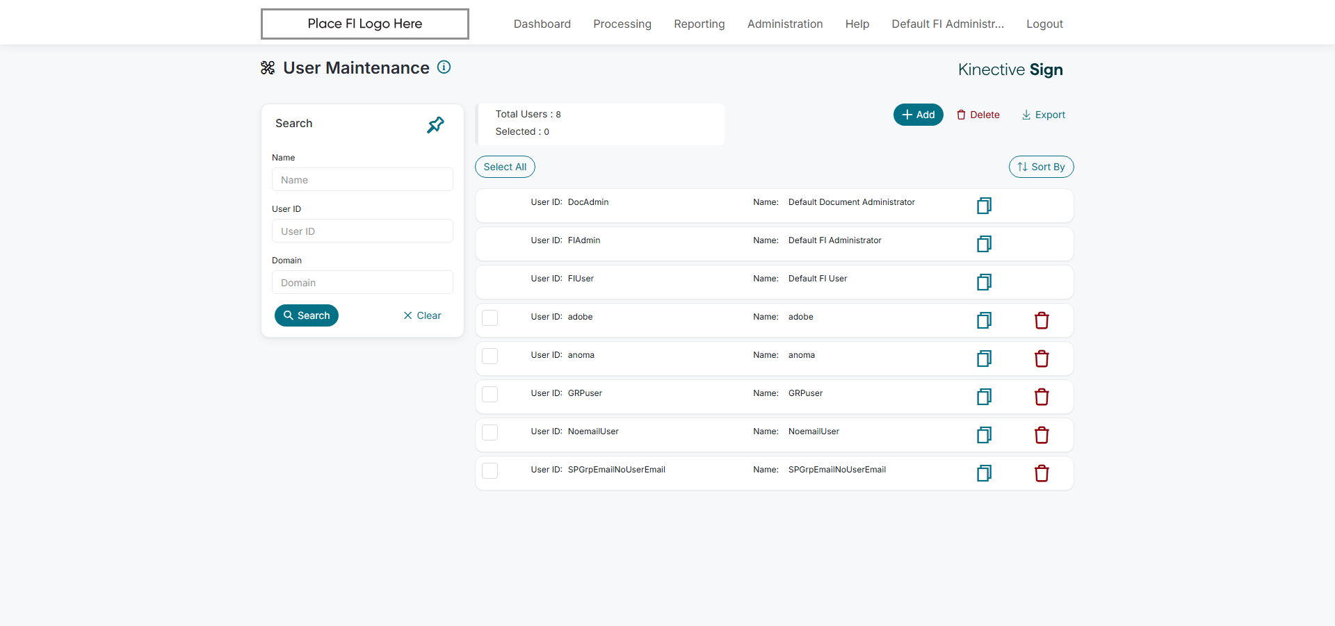Click the Delete button above the list
Viewport: 1335px width, 626px height.
tap(978, 115)
